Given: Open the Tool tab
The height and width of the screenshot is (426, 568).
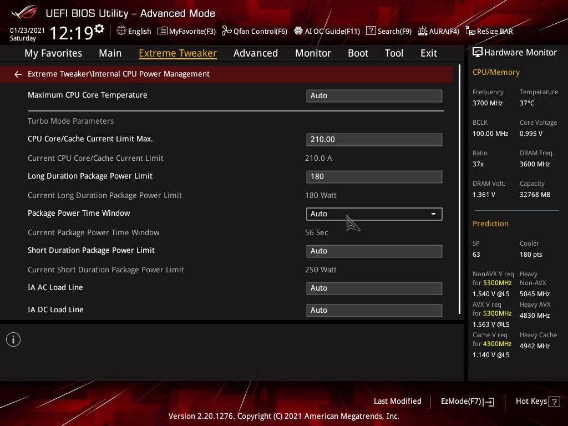Looking at the screenshot, I should coord(394,53).
